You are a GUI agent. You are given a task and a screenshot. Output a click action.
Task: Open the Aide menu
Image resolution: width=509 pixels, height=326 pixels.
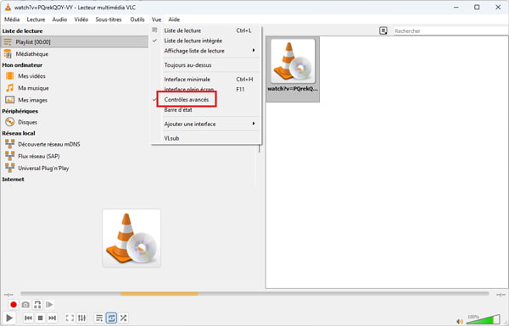click(x=174, y=19)
